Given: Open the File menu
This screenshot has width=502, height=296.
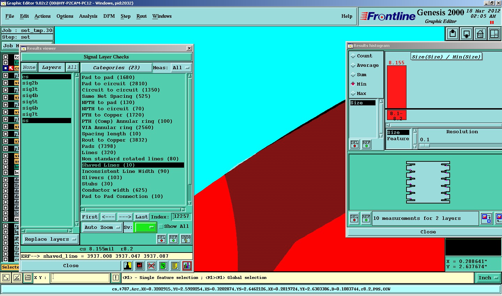Looking at the screenshot, I should [x=10, y=16].
